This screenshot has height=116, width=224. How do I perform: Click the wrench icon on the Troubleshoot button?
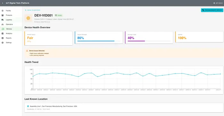tap(203, 10)
